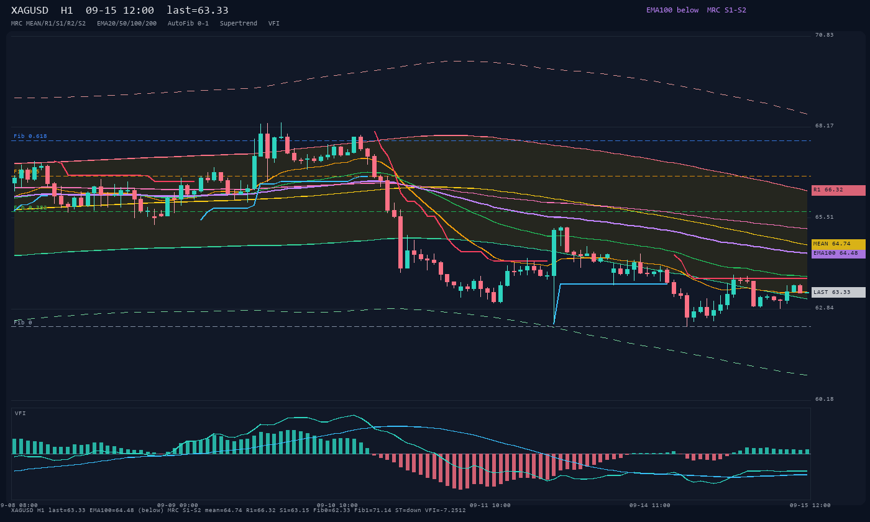Select the 'Supertrend' legend entry
Screen dimensions: 870x522
pyautogui.click(x=239, y=24)
